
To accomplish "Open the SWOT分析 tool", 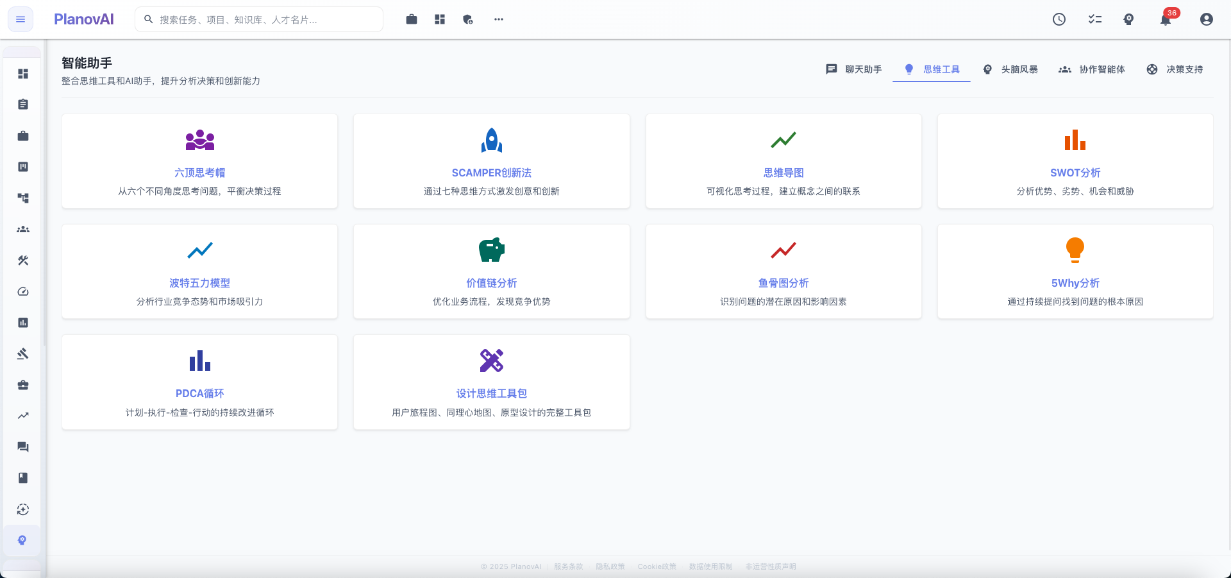I will [x=1075, y=162].
